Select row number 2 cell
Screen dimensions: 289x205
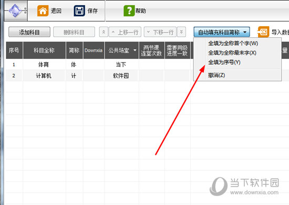point(14,76)
